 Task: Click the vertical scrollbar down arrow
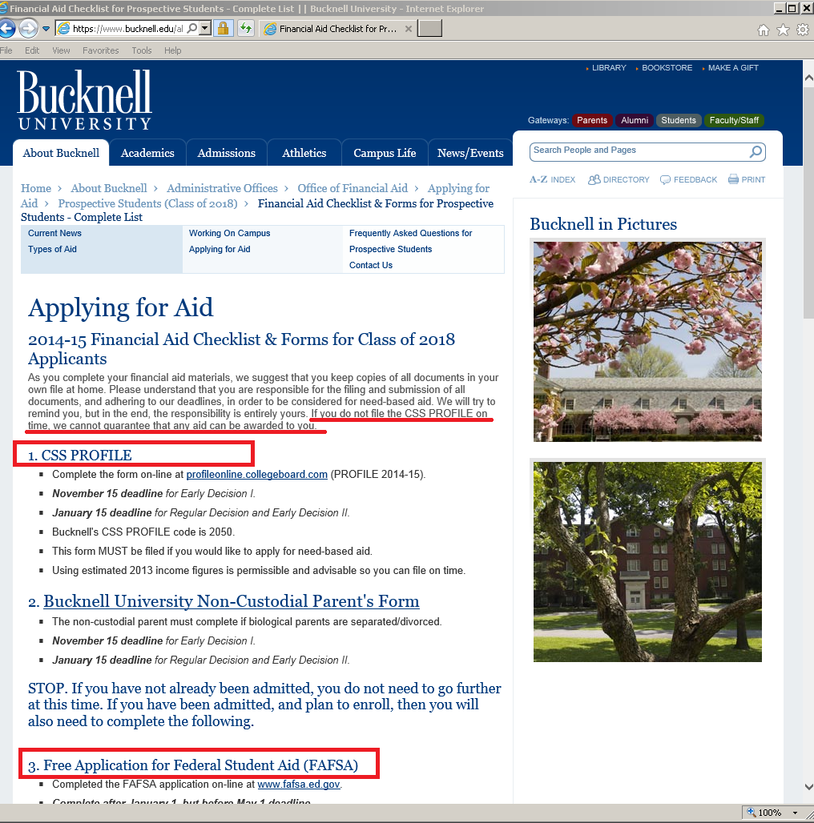point(807,787)
